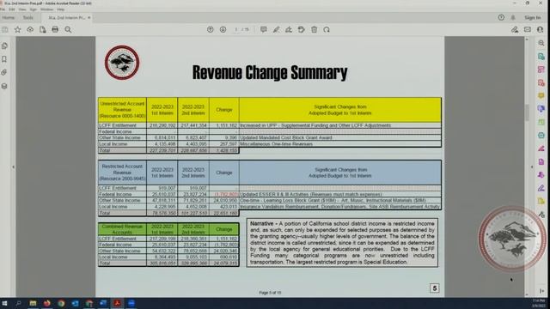
Task: Open the Help menu
Action: click(x=61, y=9)
